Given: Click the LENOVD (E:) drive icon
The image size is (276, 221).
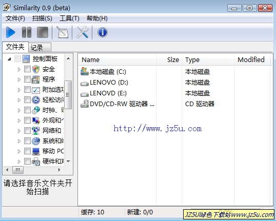Looking at the screenshot, I should [x=85, y=94].
